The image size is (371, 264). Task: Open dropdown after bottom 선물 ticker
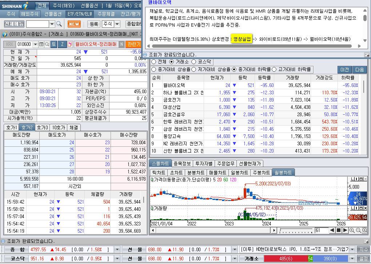click(x=234, y=259)
